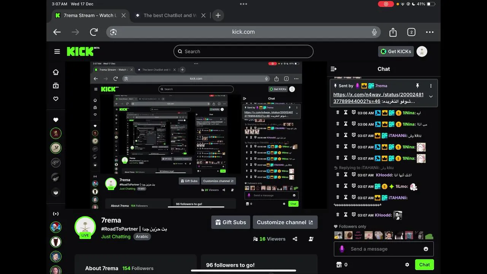Open Customize channel link

[x=285, y=222]
